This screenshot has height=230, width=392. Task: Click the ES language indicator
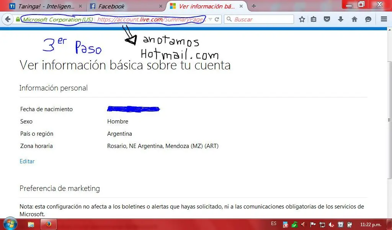pos(273,223)
